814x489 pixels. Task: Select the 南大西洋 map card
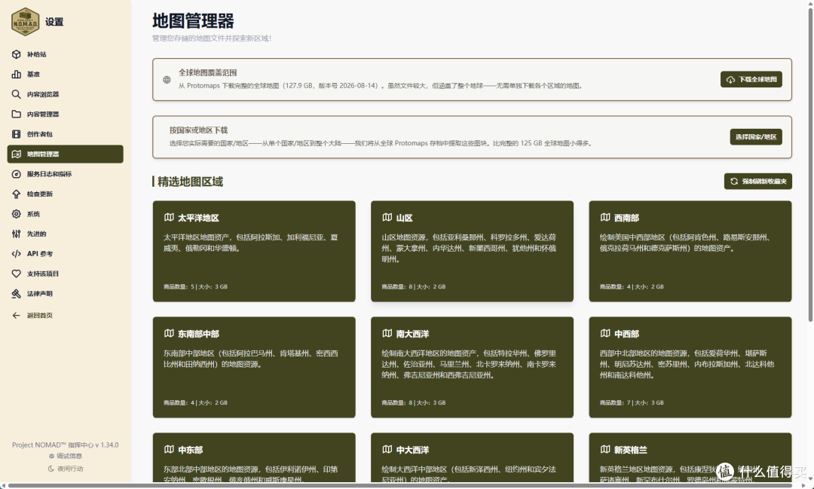[473, 367]
